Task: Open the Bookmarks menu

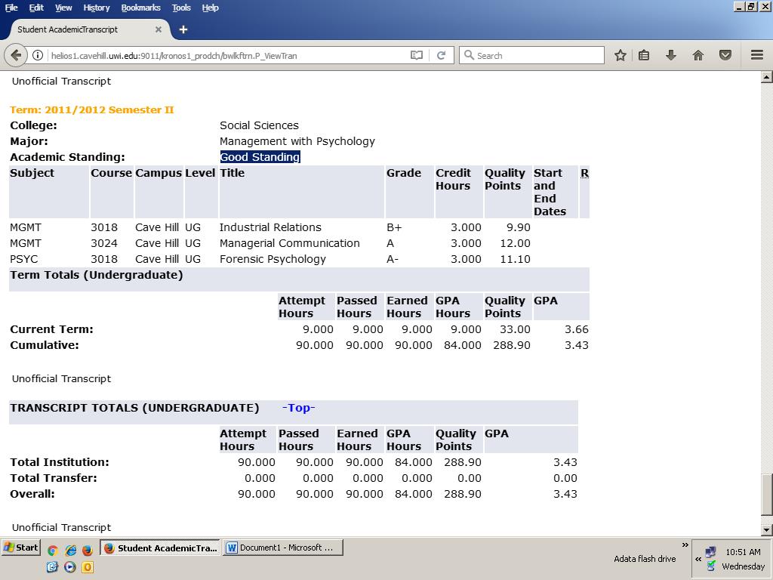Action: coord(140,8)
